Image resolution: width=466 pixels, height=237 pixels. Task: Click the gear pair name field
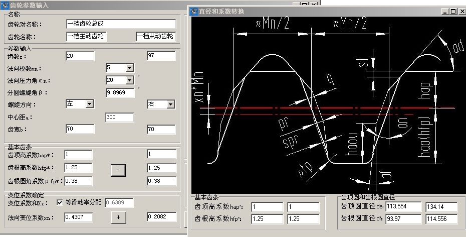(121, 24)
